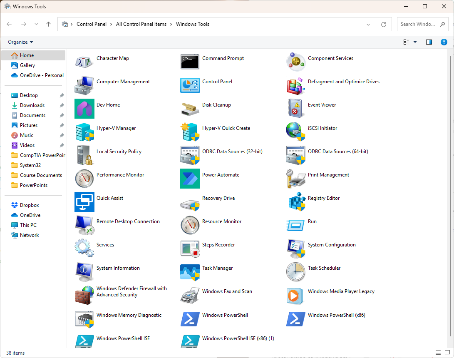Screen dimensions: 454x358
Task: Toggle the preview pane button
Action: (429, 42)
